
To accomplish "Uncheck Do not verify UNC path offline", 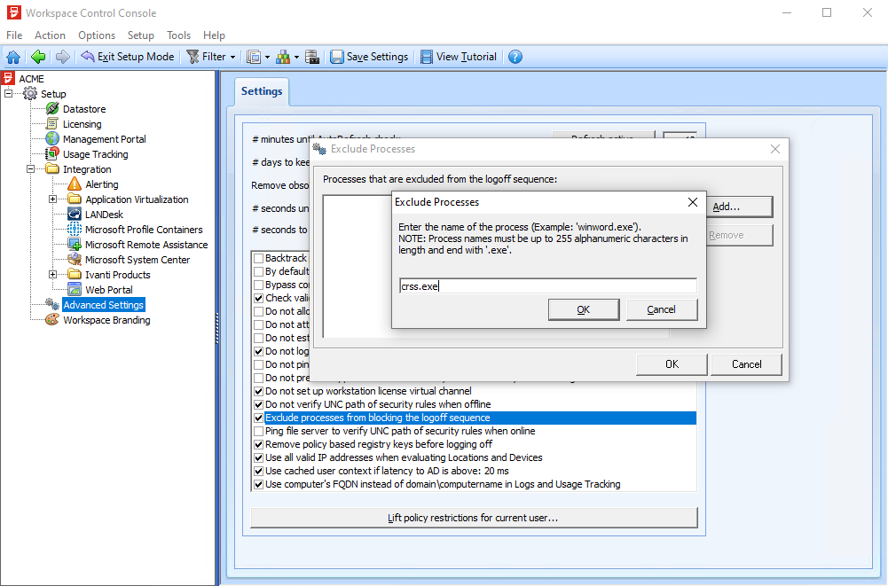I will pyautogui.click(x=259, y=404).
